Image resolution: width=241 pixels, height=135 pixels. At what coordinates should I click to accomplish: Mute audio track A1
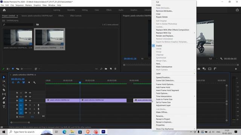click(30, 105)
